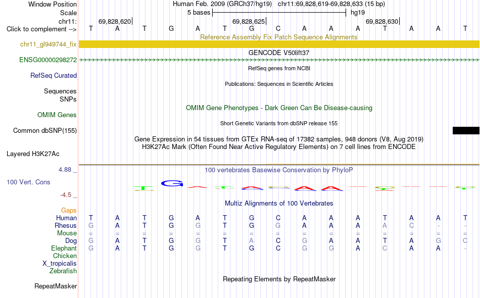Screen dimensions: 480x298
Task: Open the RepeatMasker track label
Action: (x=56, y=286)
